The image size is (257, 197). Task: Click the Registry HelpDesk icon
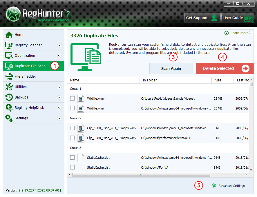click(9, 108)
